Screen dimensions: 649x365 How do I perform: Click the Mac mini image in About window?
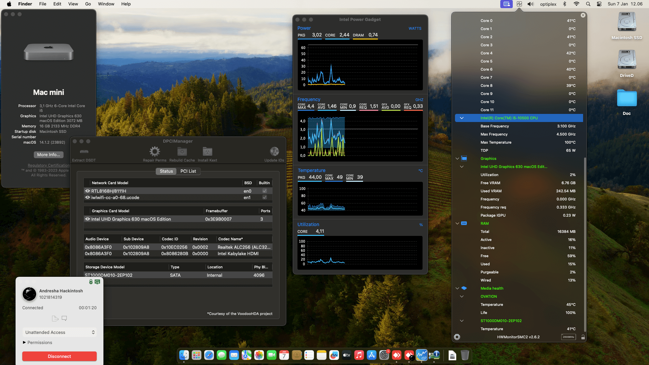(49, 52)
